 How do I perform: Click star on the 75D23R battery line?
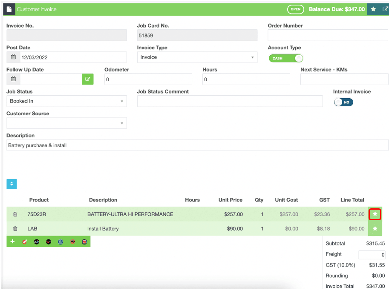(375, 214)
